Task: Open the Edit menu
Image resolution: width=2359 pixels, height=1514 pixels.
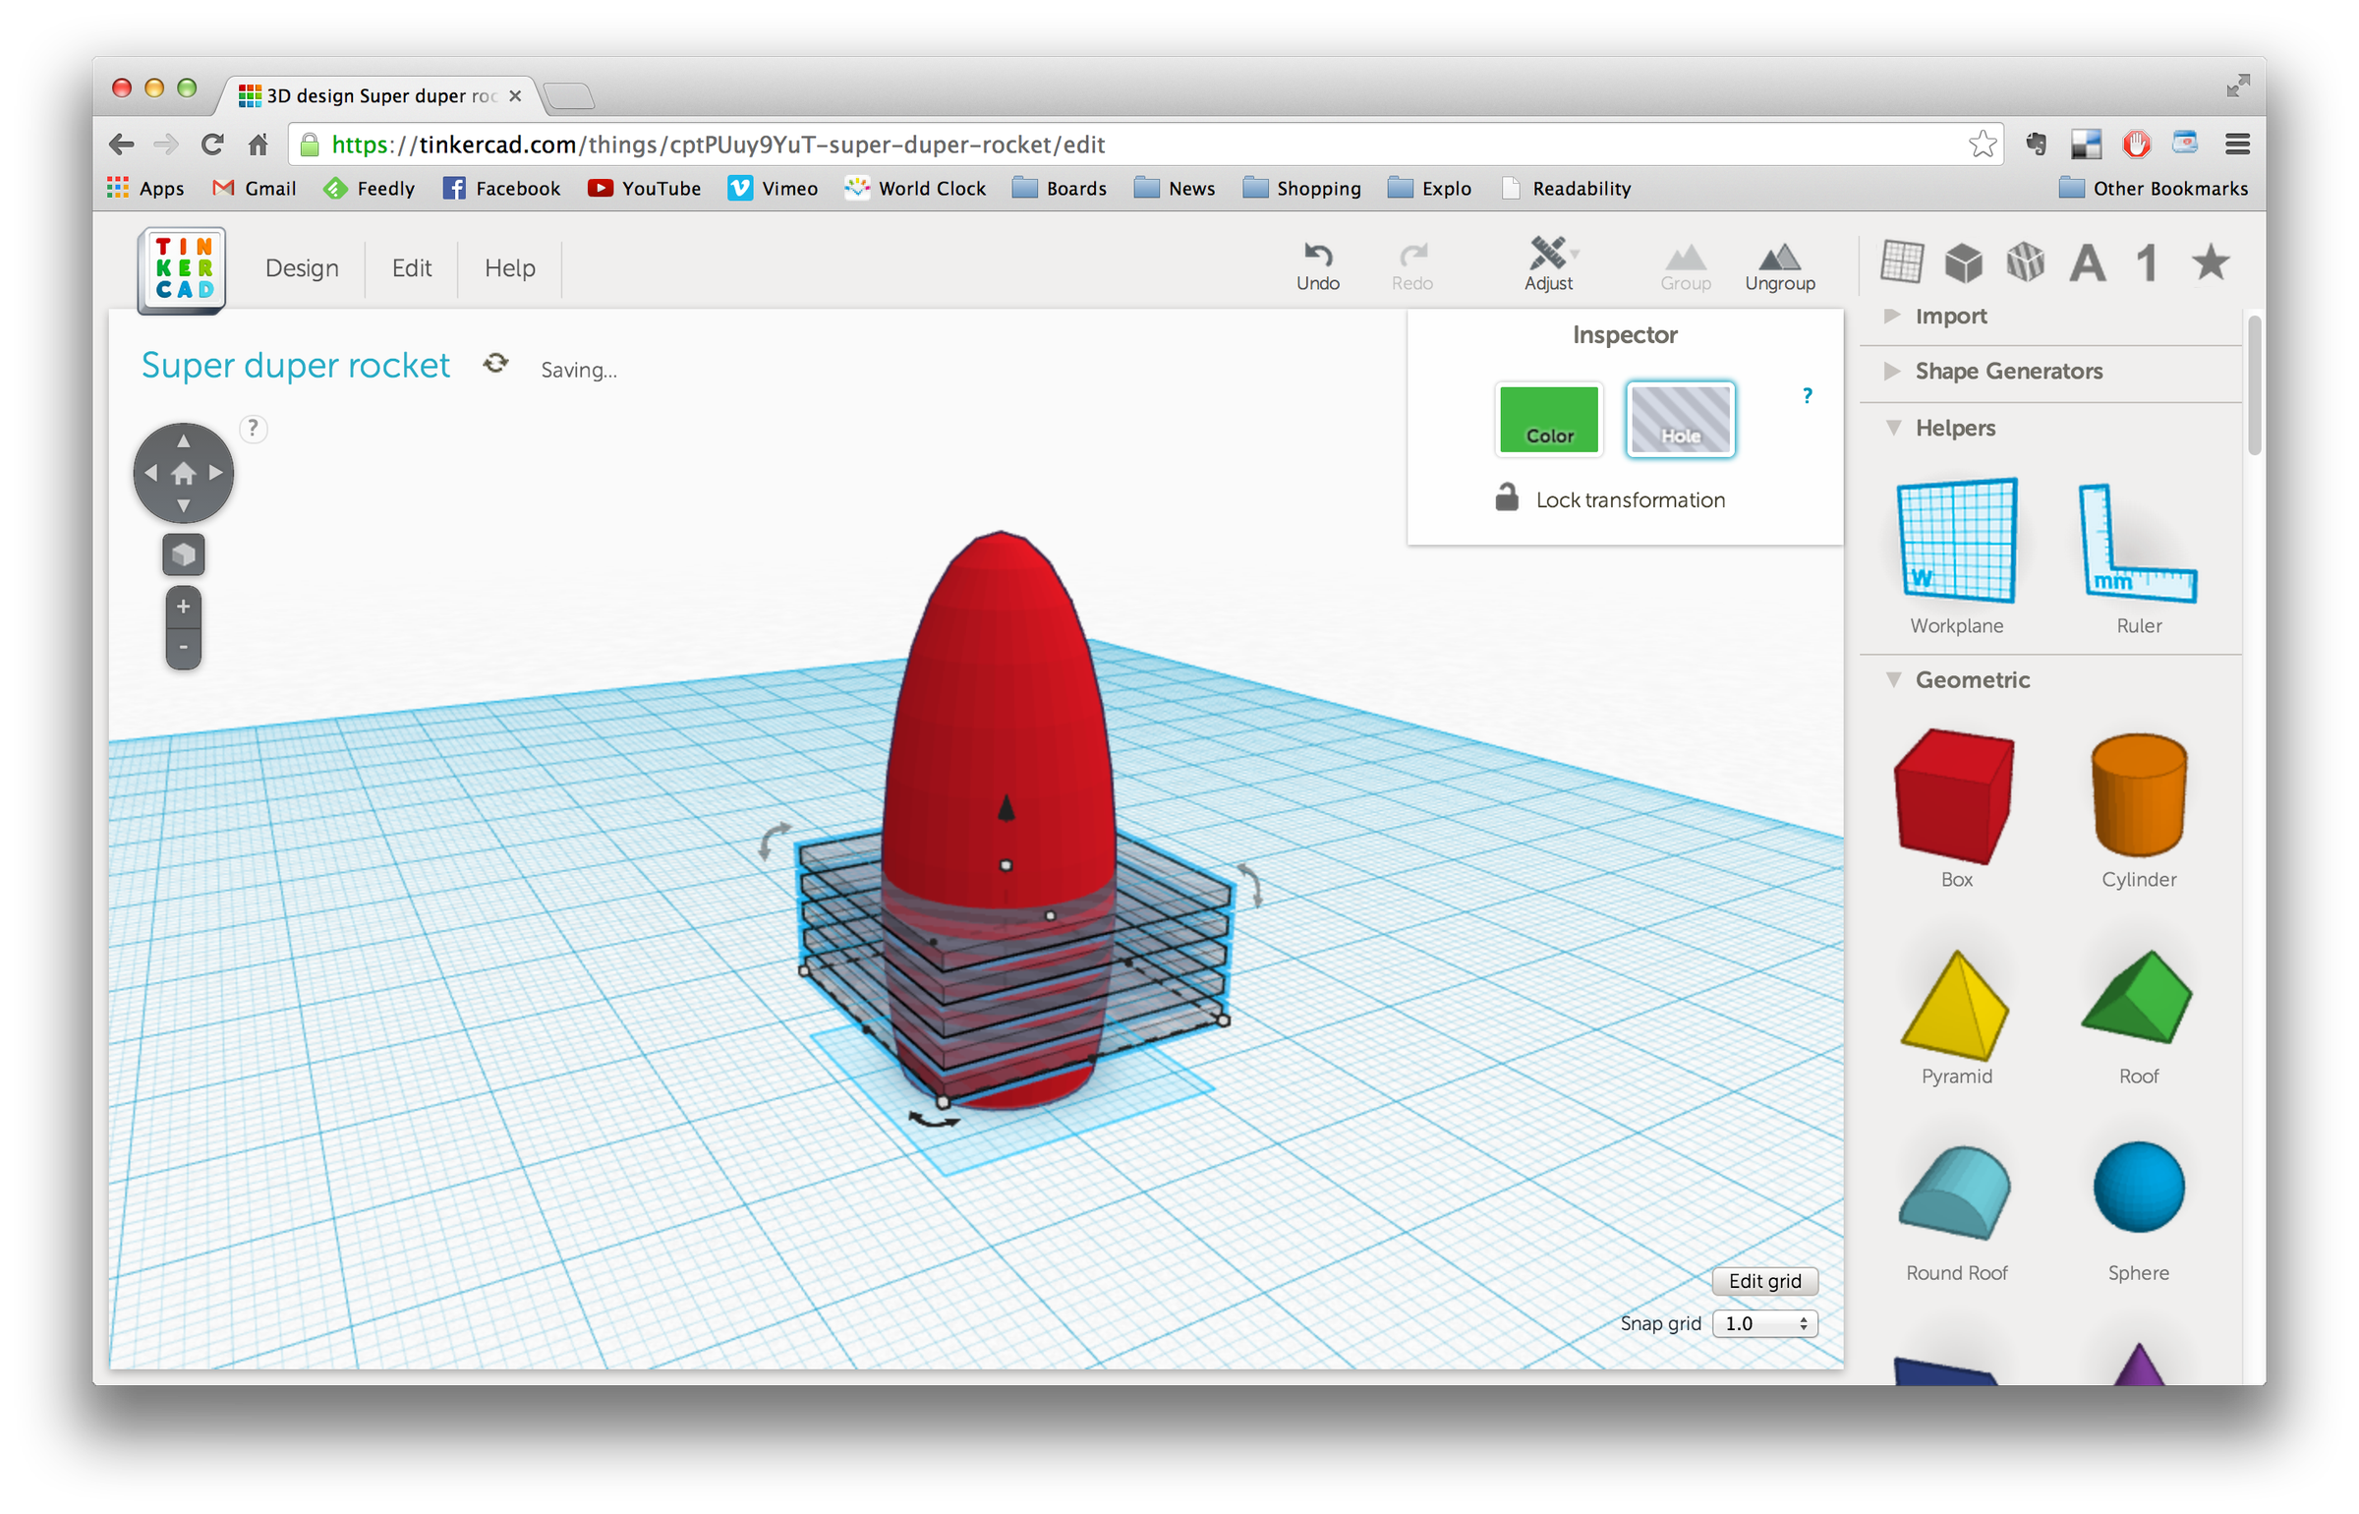Action: point(411,267)
